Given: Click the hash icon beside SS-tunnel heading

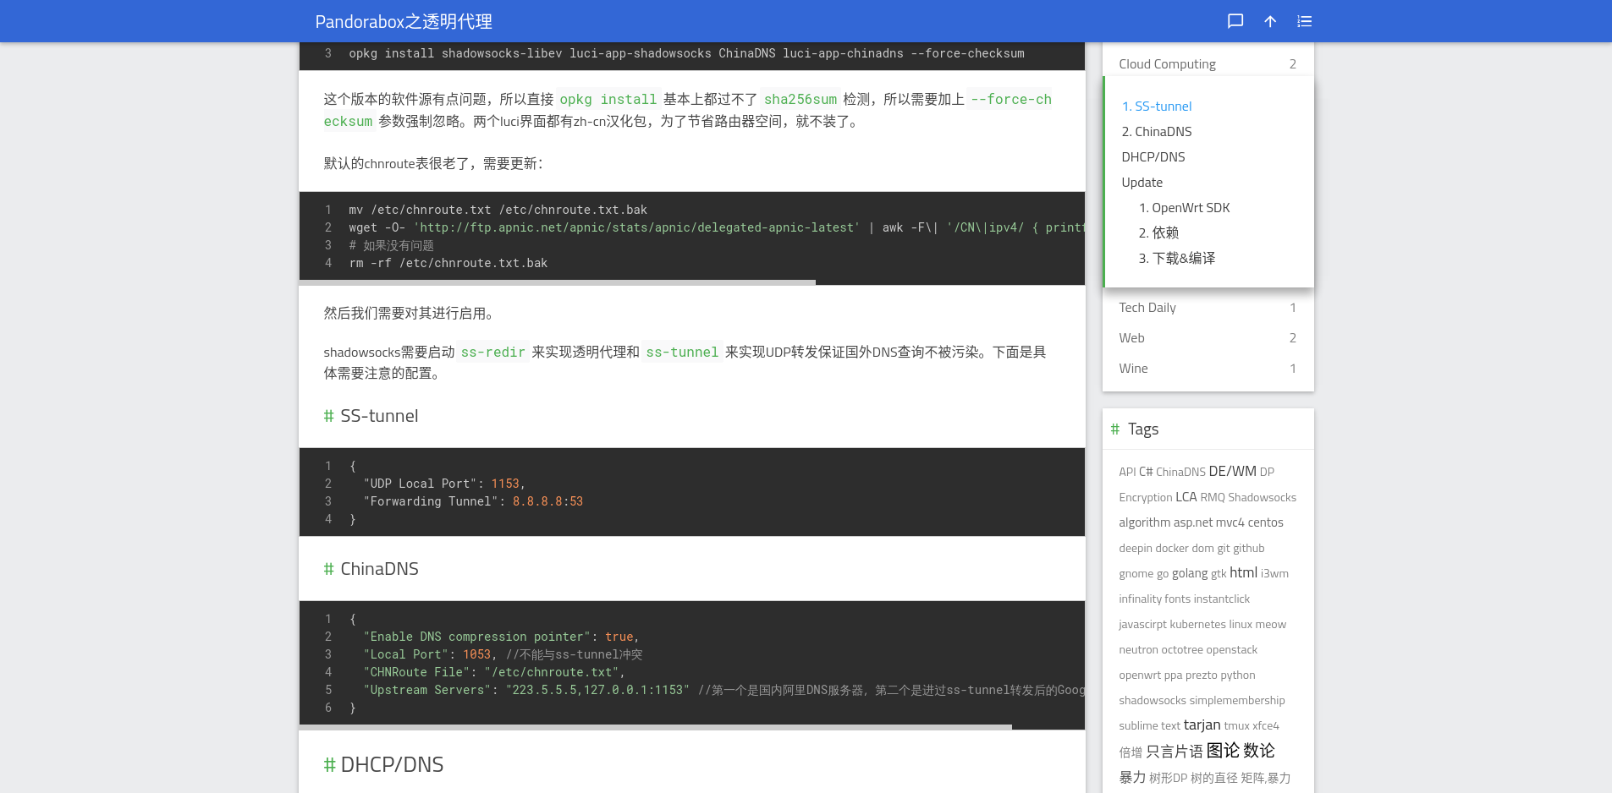Looking at the screenshot, I should (x=328, y=416).
